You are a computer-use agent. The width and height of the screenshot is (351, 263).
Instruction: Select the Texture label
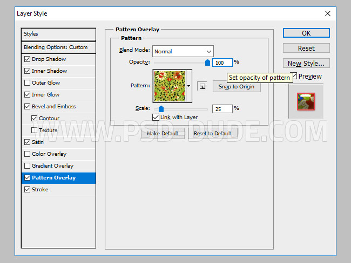(x=48, y=130)
